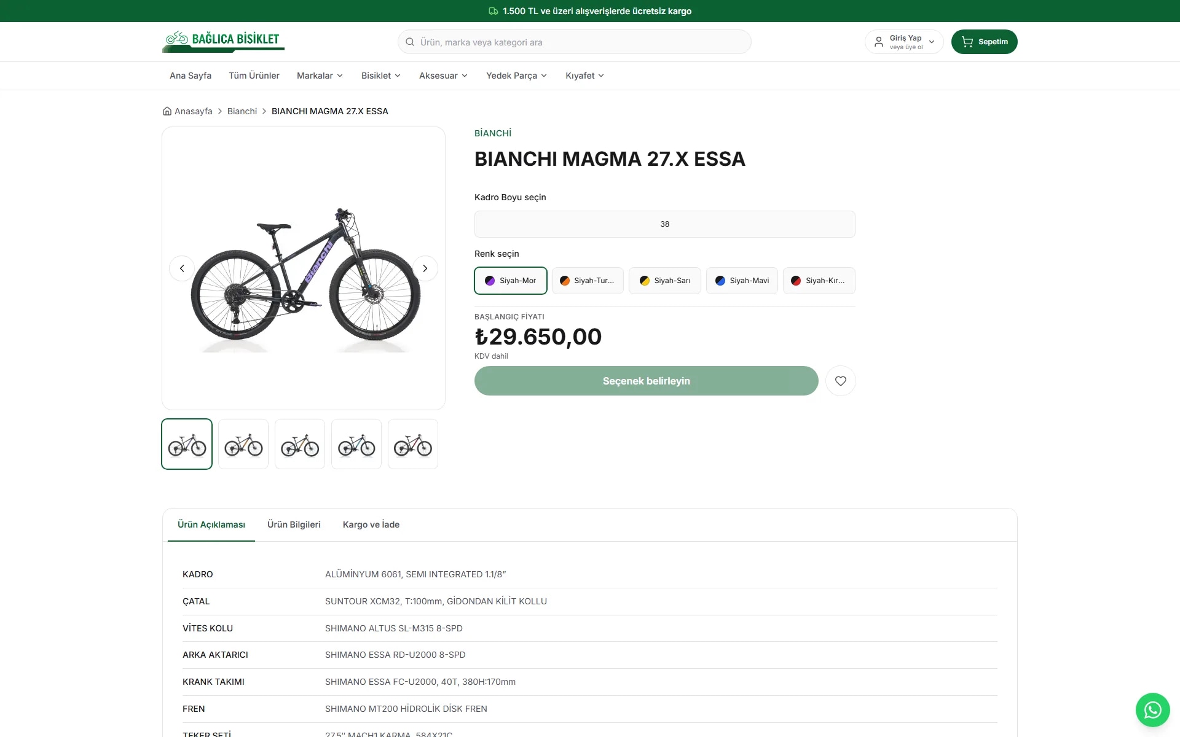Click 'SHIMANO ALTUS SL-M315 8-SPD' value
The width and height of the screenshot is (1180, 737).
tap(394, 628)
